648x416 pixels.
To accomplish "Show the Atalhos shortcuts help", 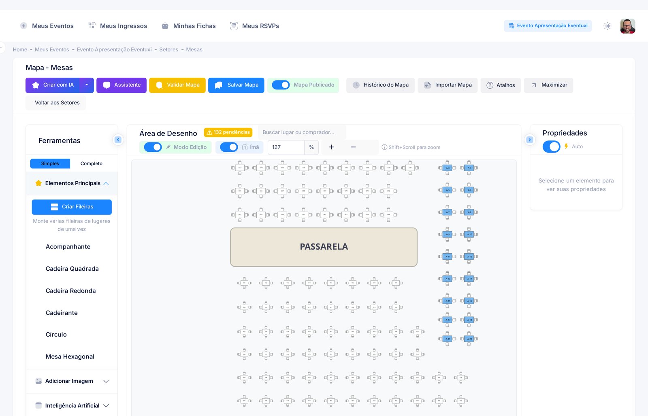I will click(x=501, y=85).
